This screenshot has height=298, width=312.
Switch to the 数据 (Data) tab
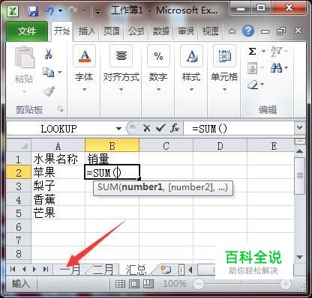(161, 31)
